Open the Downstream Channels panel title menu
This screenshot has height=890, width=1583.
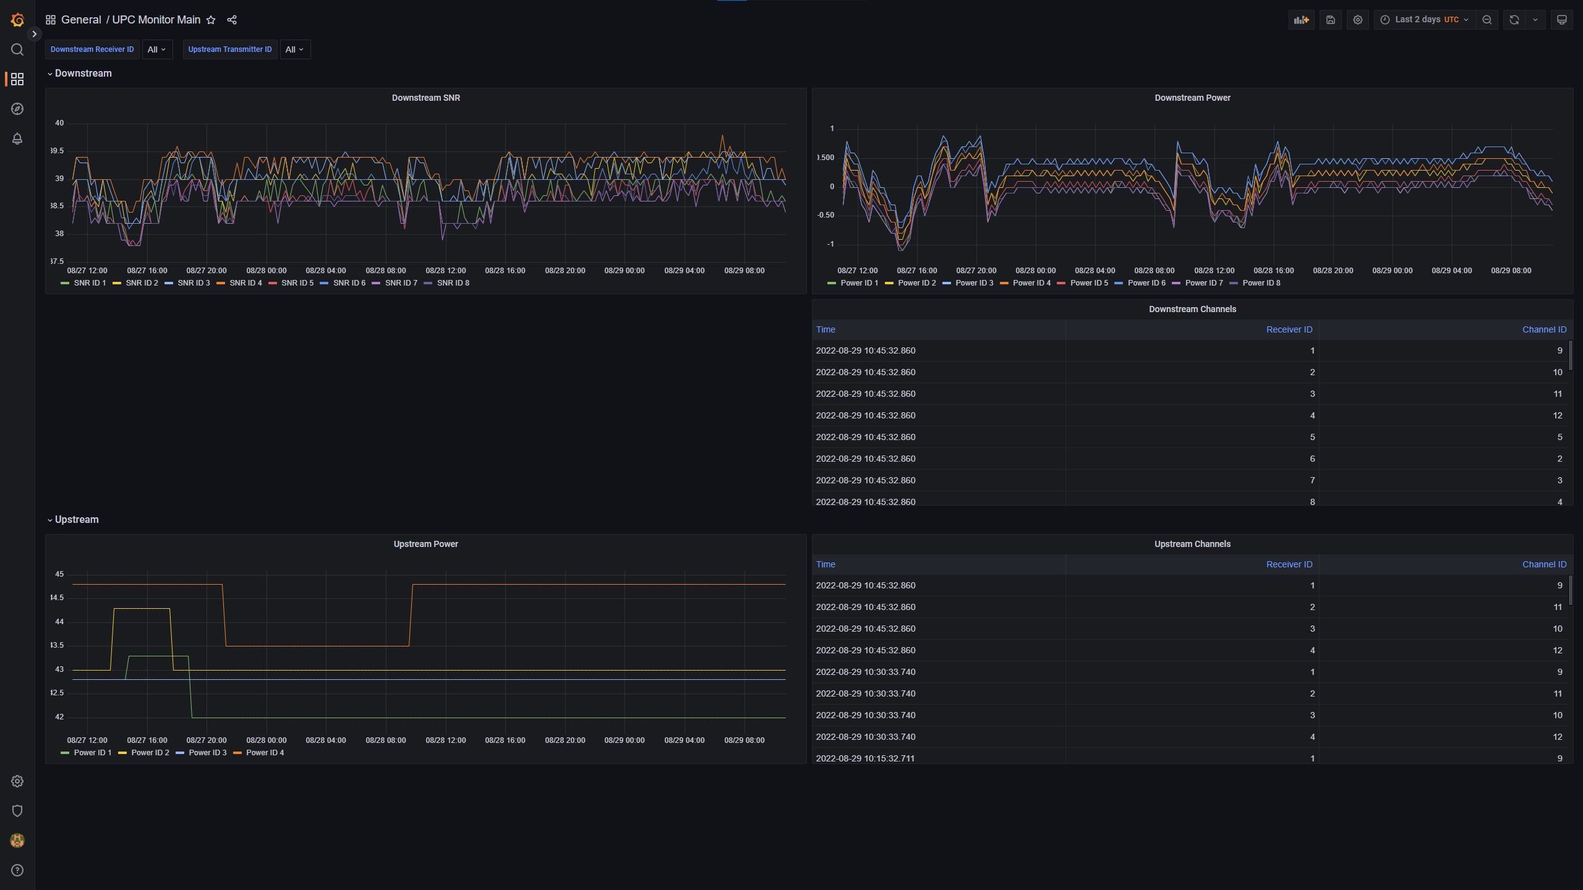click(1192, 309)
